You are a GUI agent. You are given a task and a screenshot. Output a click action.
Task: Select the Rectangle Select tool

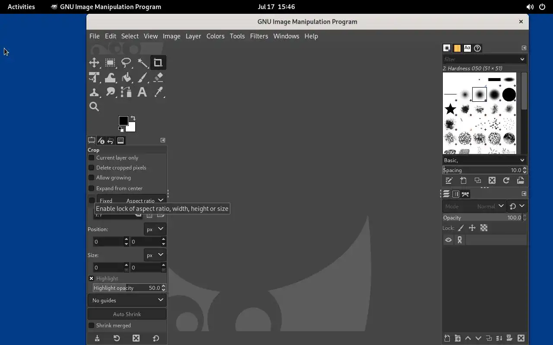[x=110, y=63]
